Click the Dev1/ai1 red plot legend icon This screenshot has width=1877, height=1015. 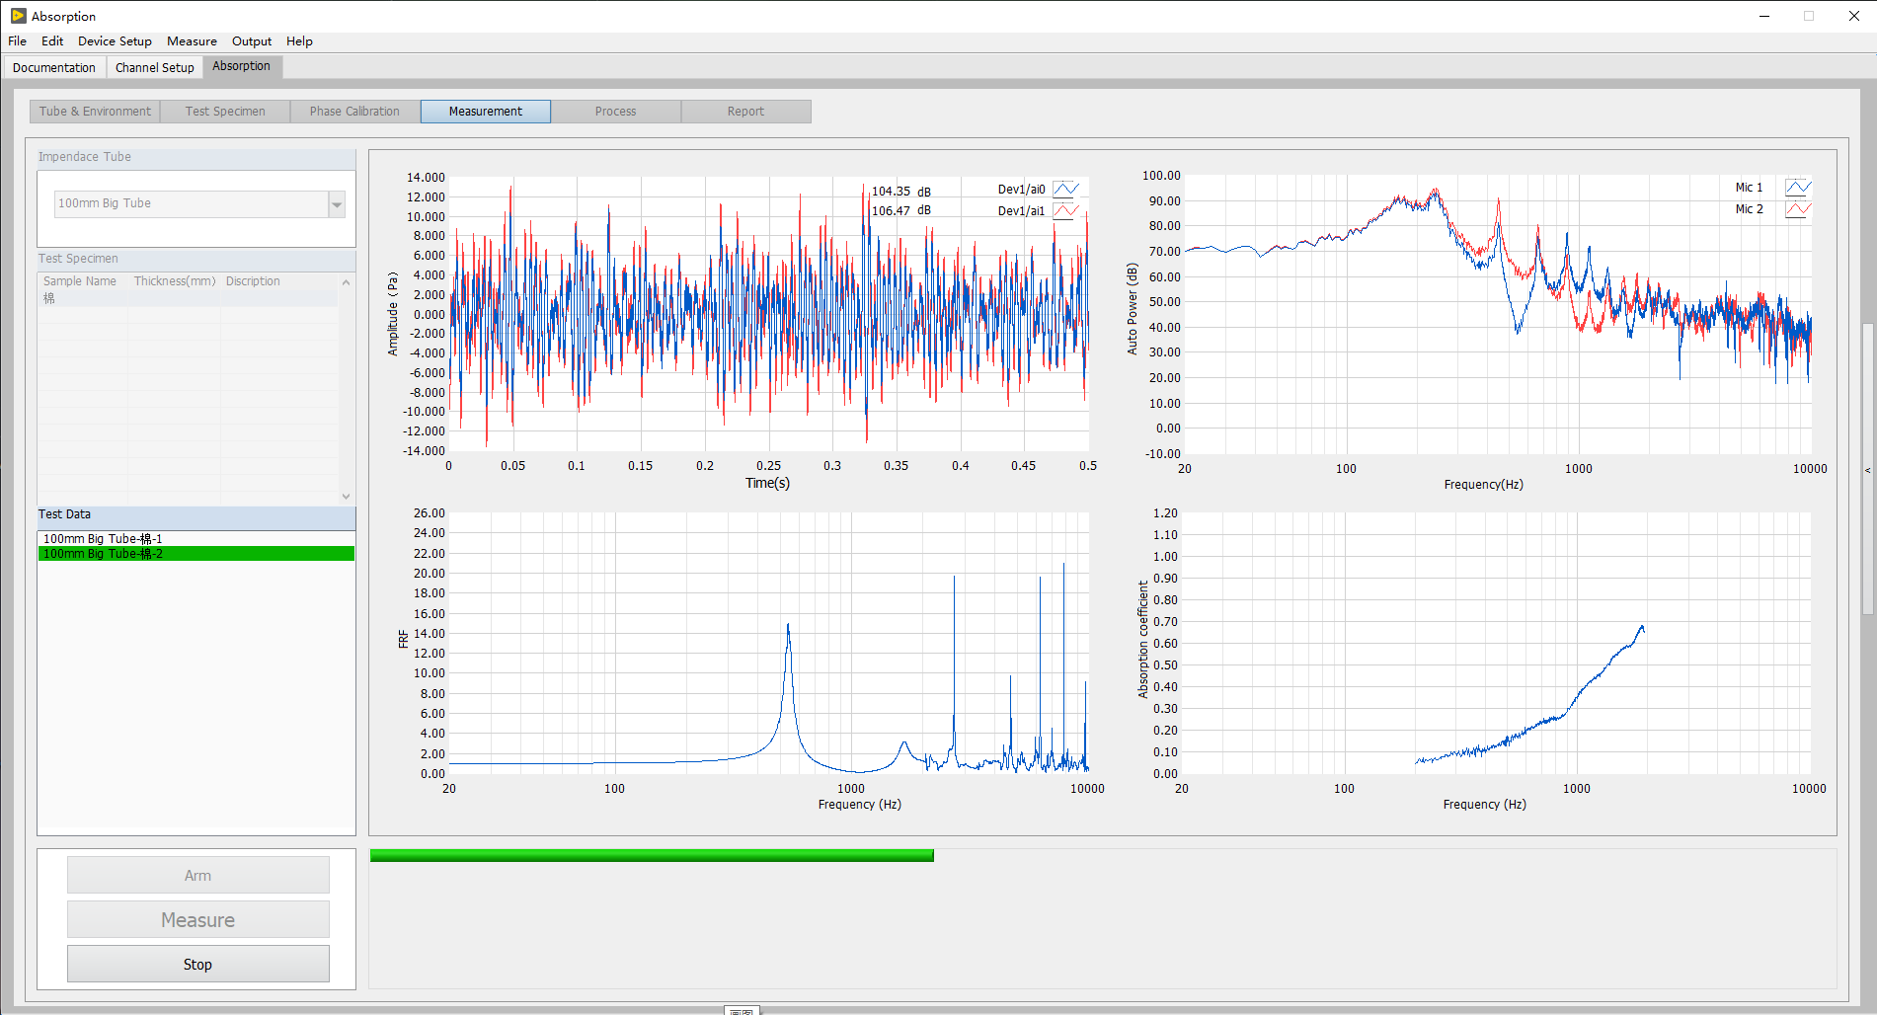pyautogui.click(x=1065, y=211)
